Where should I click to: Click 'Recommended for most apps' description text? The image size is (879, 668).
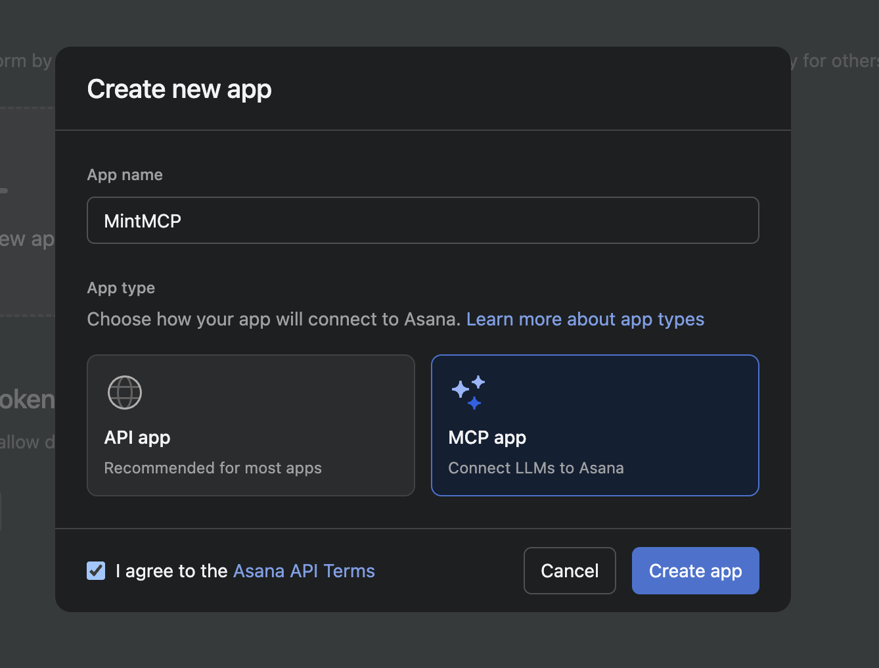point(213,468)
